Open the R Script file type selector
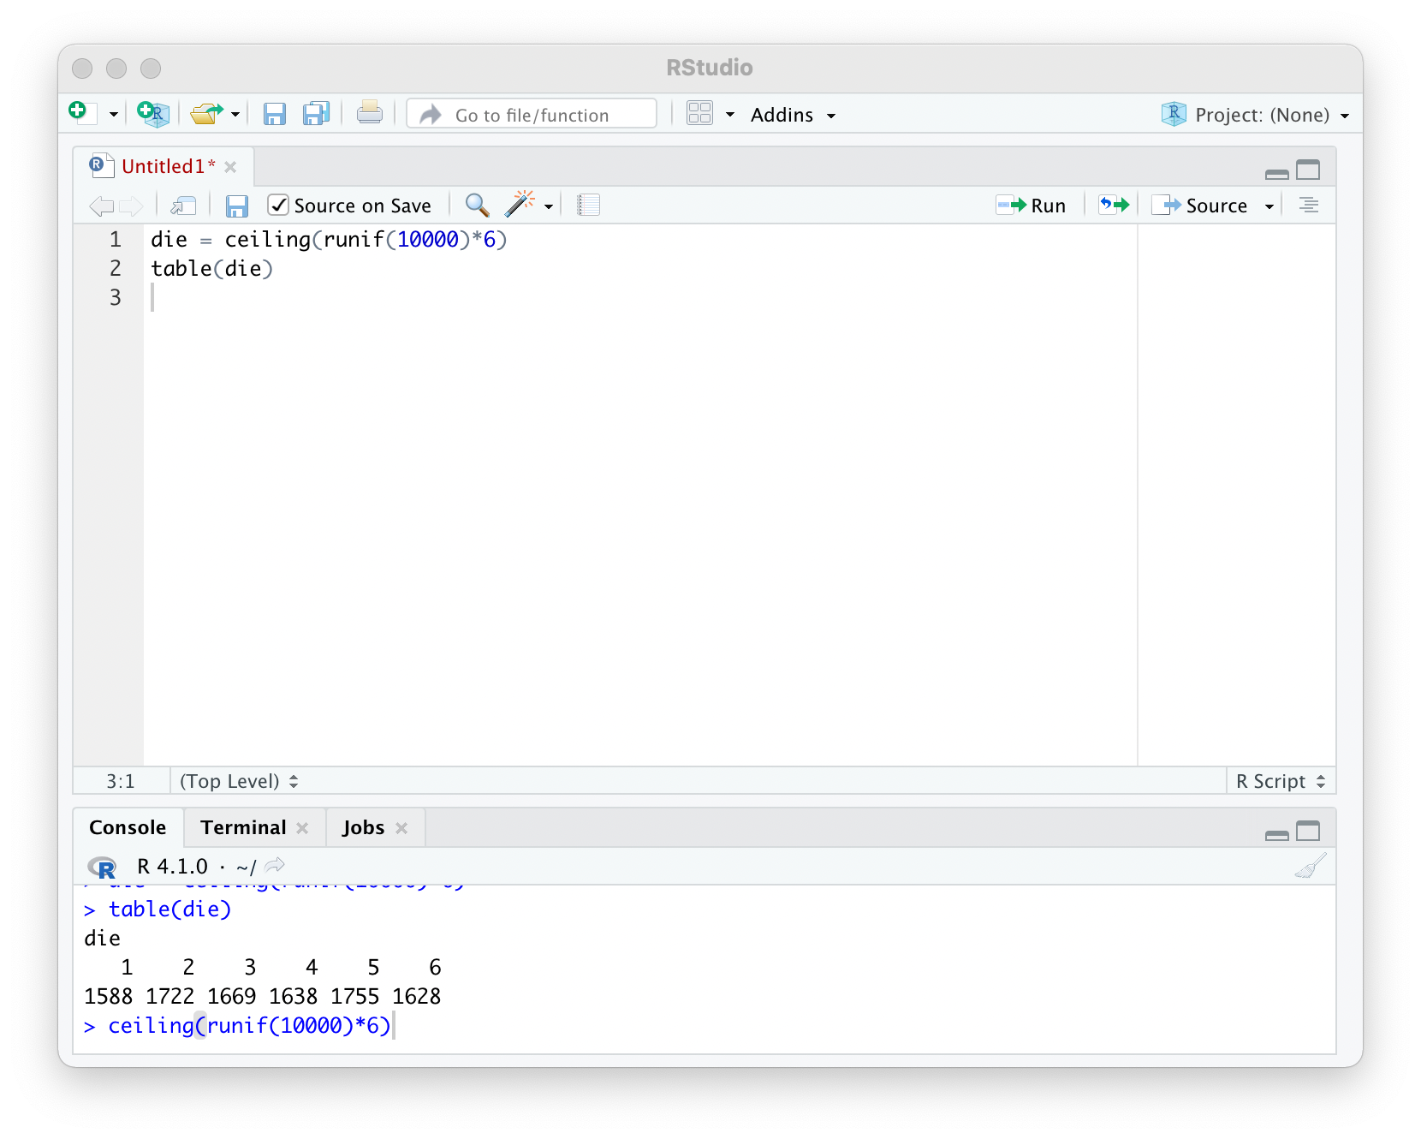This screenshot has width=1421, height=1139. [1281, 781]
